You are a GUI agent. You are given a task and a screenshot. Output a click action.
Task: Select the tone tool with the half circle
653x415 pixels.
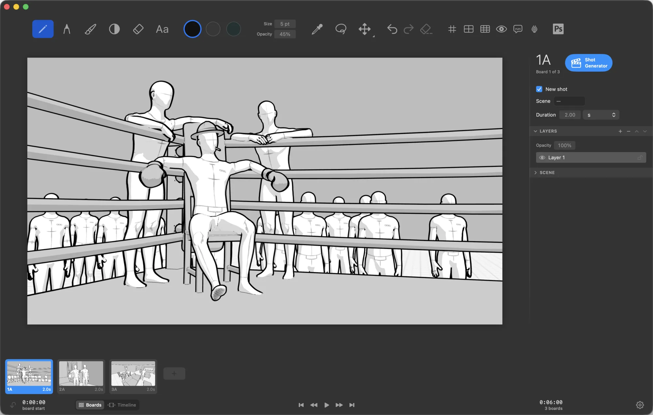point(114,29)
